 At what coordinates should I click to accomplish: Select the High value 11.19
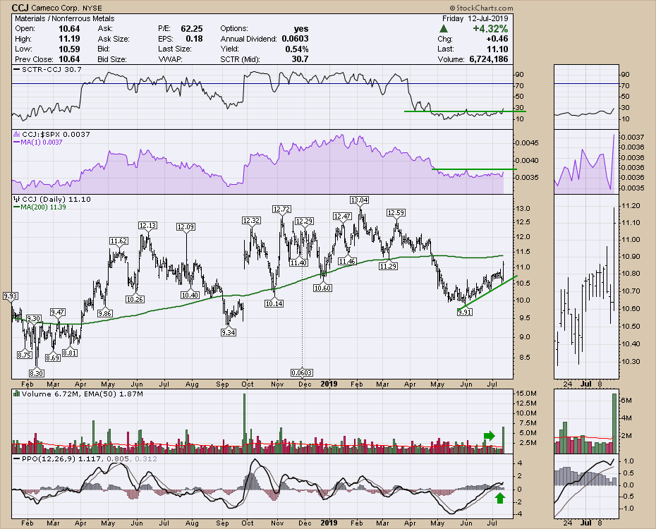(69, 39)
